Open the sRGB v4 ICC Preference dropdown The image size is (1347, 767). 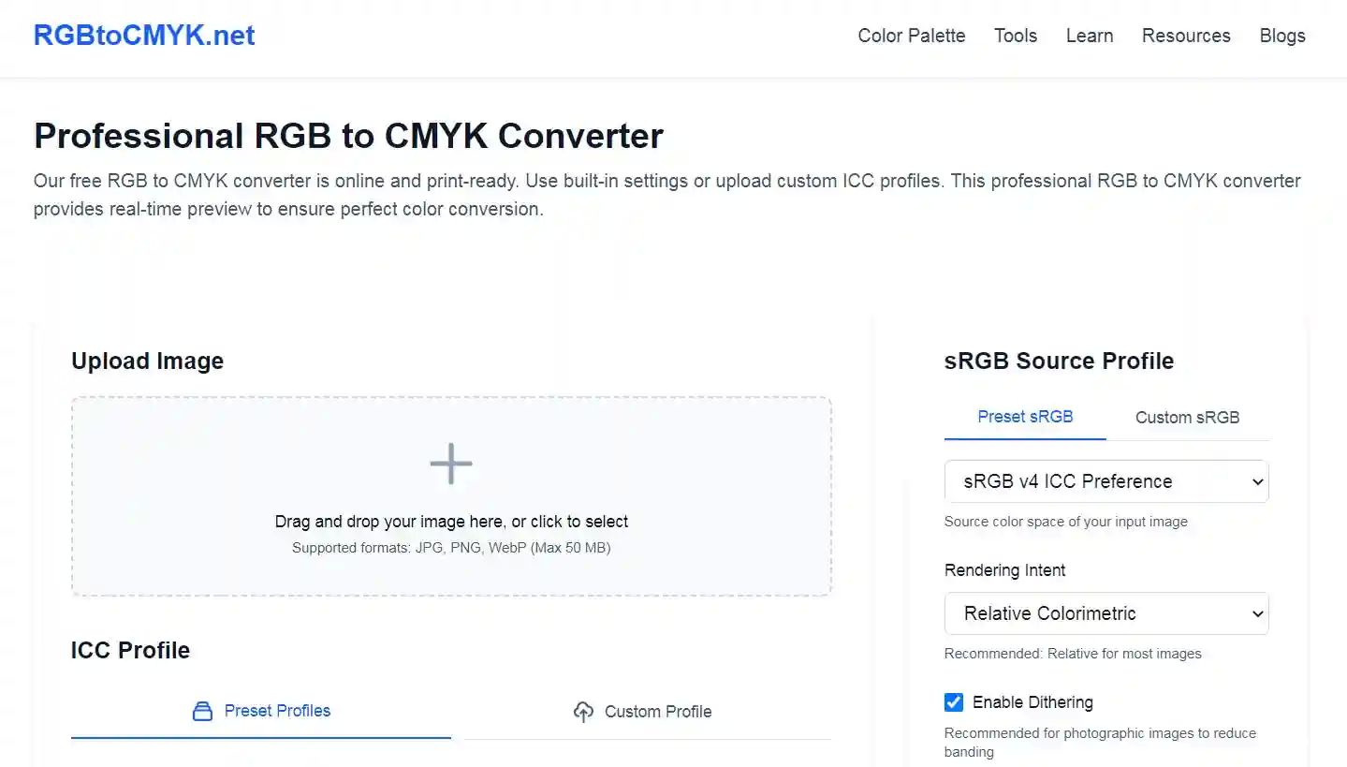pyautogui.click(x=1105, y=481)
